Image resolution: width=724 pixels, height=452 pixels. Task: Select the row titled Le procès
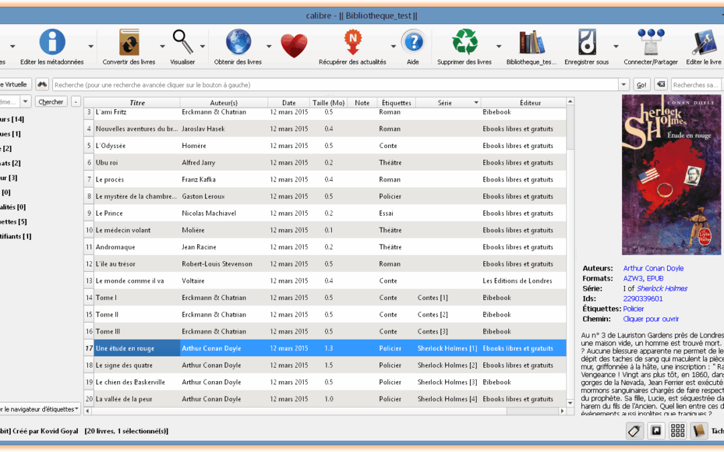(325, 179)
